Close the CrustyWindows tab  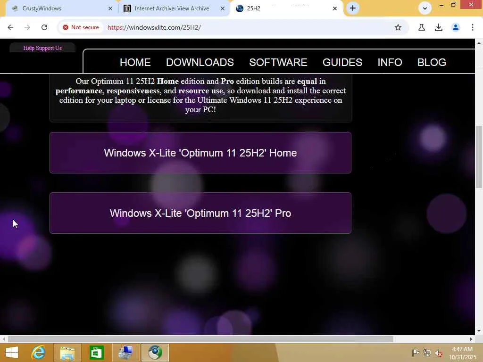(x=110, y=8)
